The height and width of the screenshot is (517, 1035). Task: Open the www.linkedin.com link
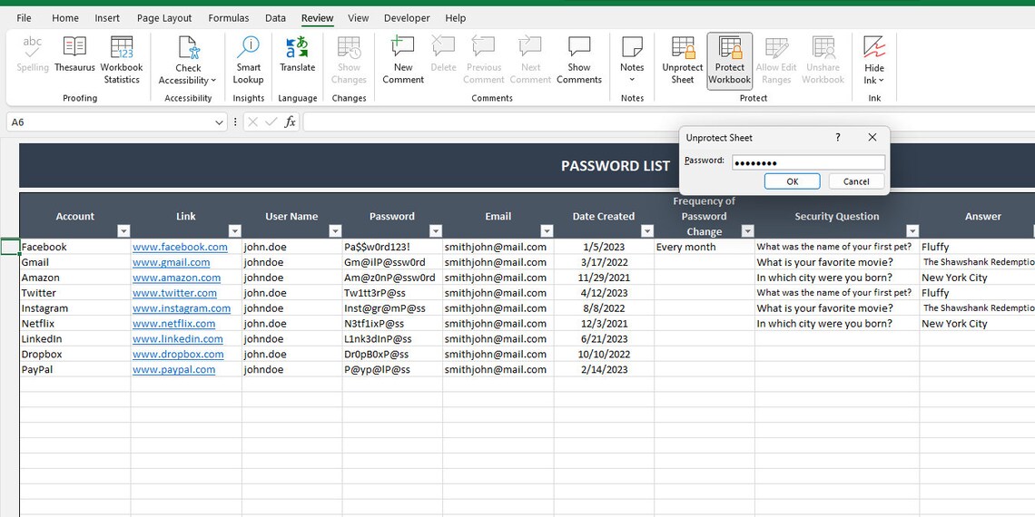(x=178, y=338)
